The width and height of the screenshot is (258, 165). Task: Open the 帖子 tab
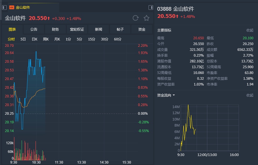point(120,29)
